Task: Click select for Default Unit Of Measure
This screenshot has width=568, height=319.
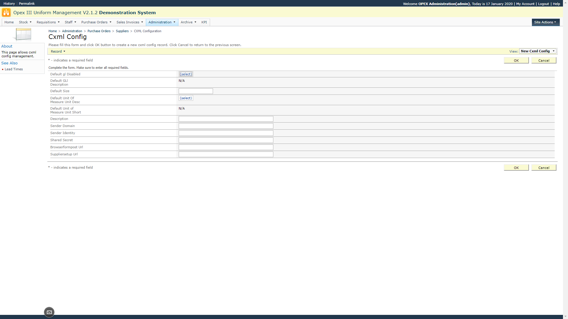Action: coord(186,98)
